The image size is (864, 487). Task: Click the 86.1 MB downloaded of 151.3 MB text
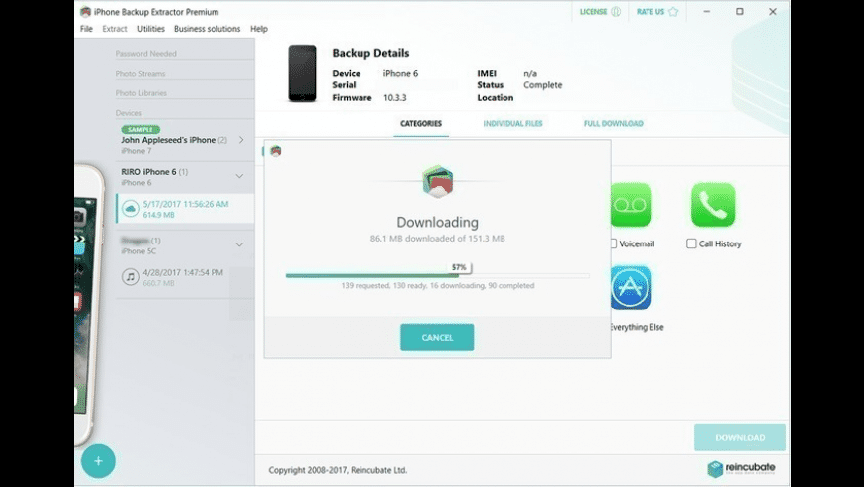coord(438,239)
